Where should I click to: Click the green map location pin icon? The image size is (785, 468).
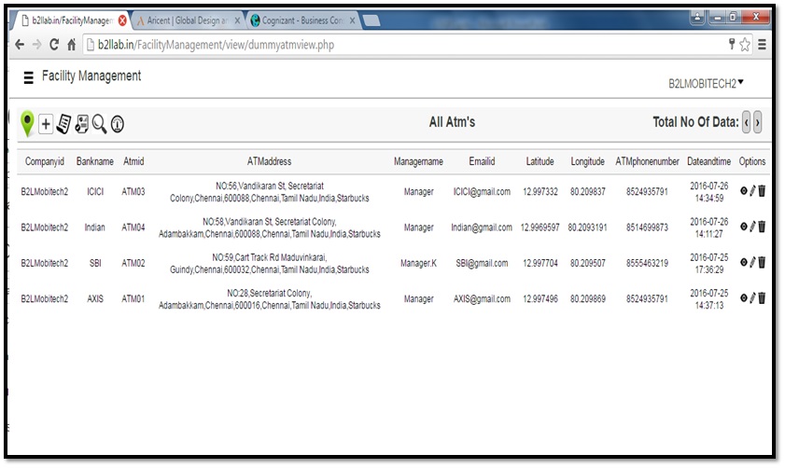pos(27,122)
